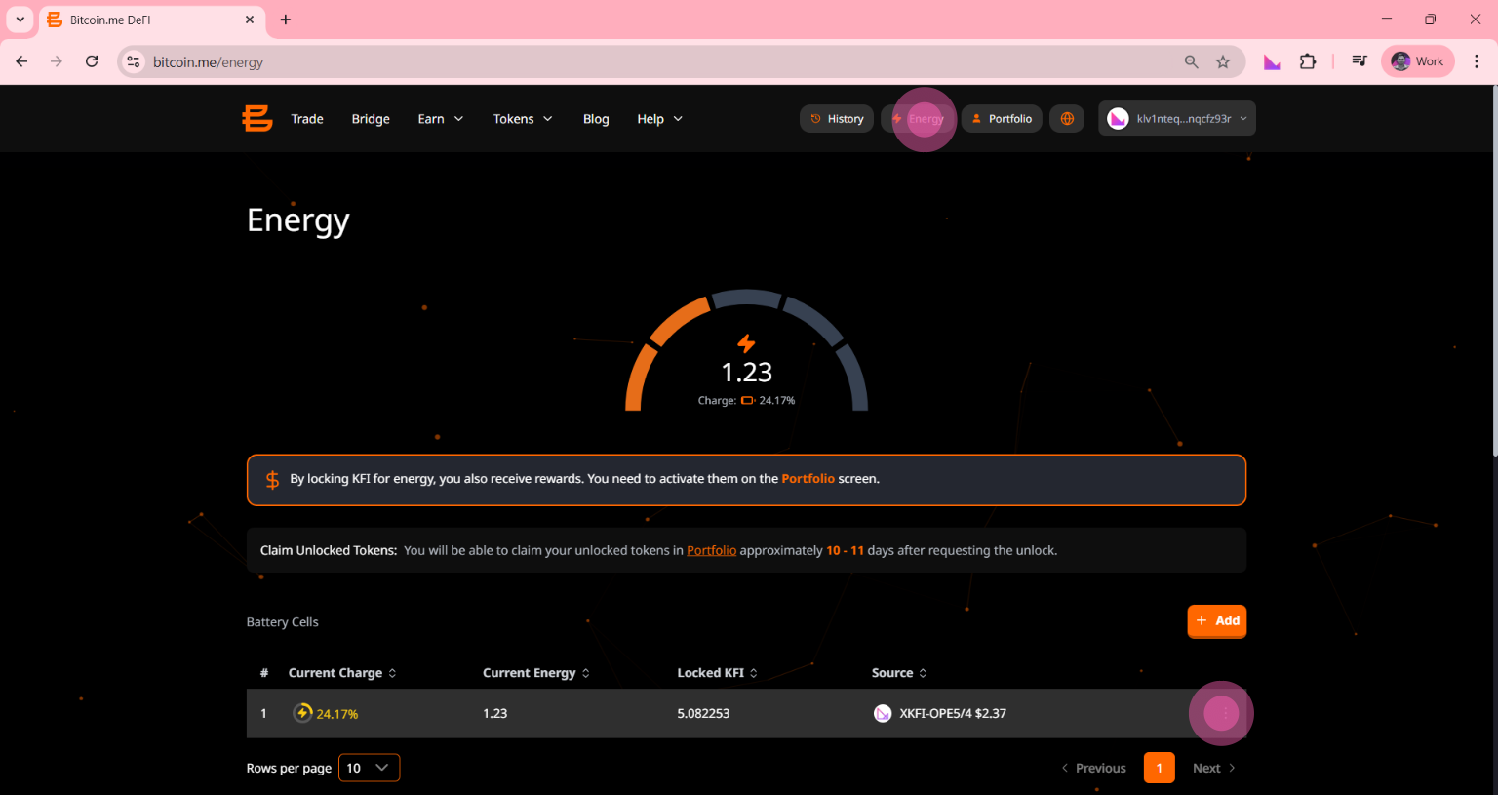Click the browser address bar URL

pyautogui.click(x=208, y=62)
